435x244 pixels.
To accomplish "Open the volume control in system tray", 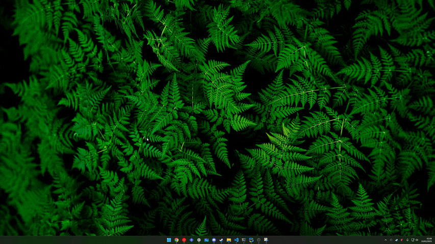I will click(x=417, y=240).
